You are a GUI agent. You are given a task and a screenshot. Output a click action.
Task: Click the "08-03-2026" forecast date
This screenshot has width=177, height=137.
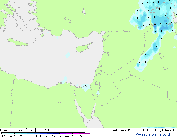pos(121,130)
